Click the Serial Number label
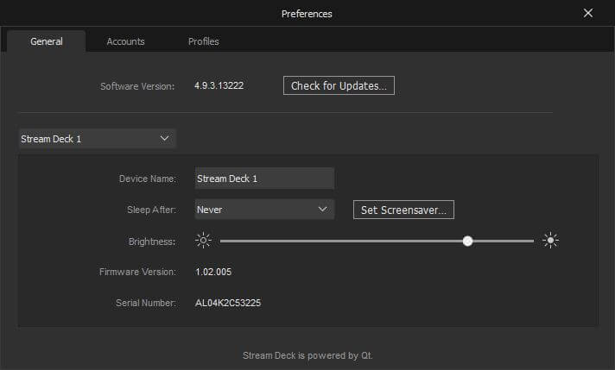 click(146, 303)
